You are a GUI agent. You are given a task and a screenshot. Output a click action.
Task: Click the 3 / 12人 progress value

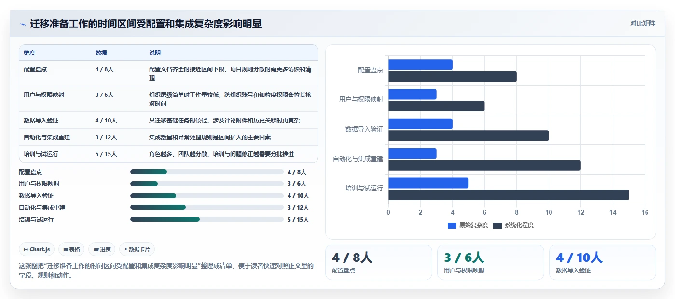298,208
